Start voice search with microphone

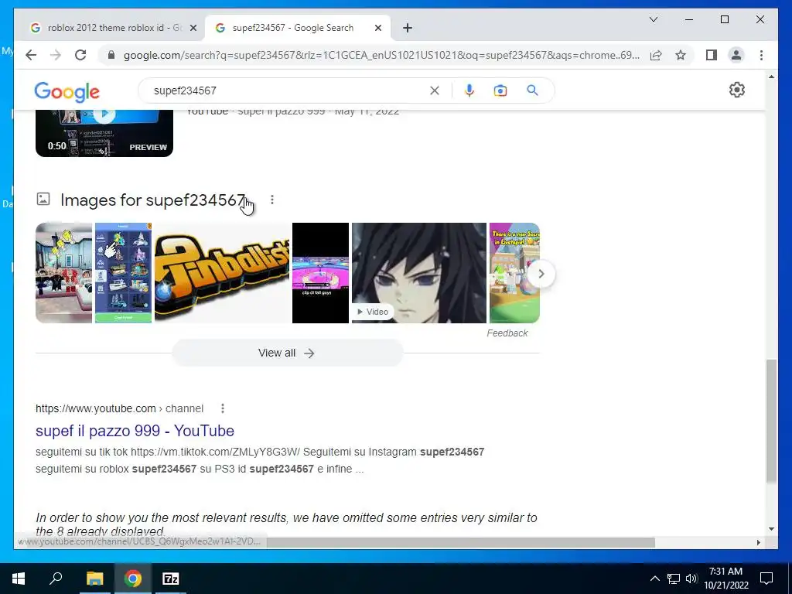click(469, 90)
